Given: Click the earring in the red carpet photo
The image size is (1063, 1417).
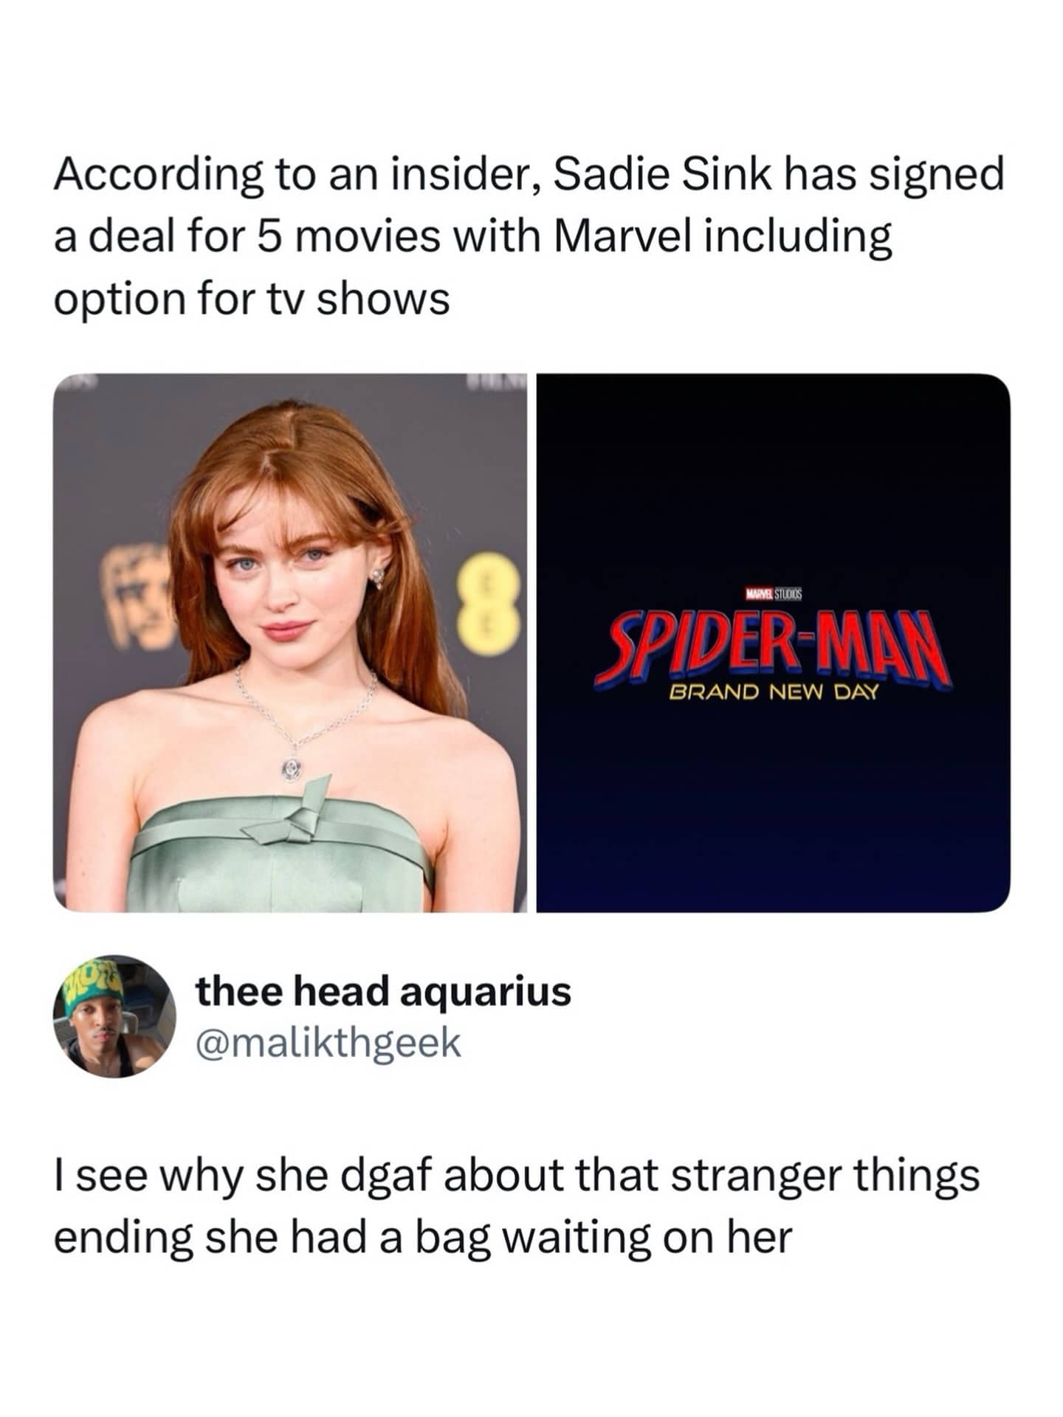Looking at the screenshot, I should pyautogui.click(x=379, y=576).
